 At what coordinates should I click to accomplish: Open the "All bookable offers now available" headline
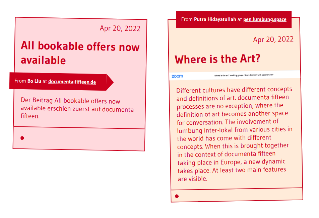point(80,53)
